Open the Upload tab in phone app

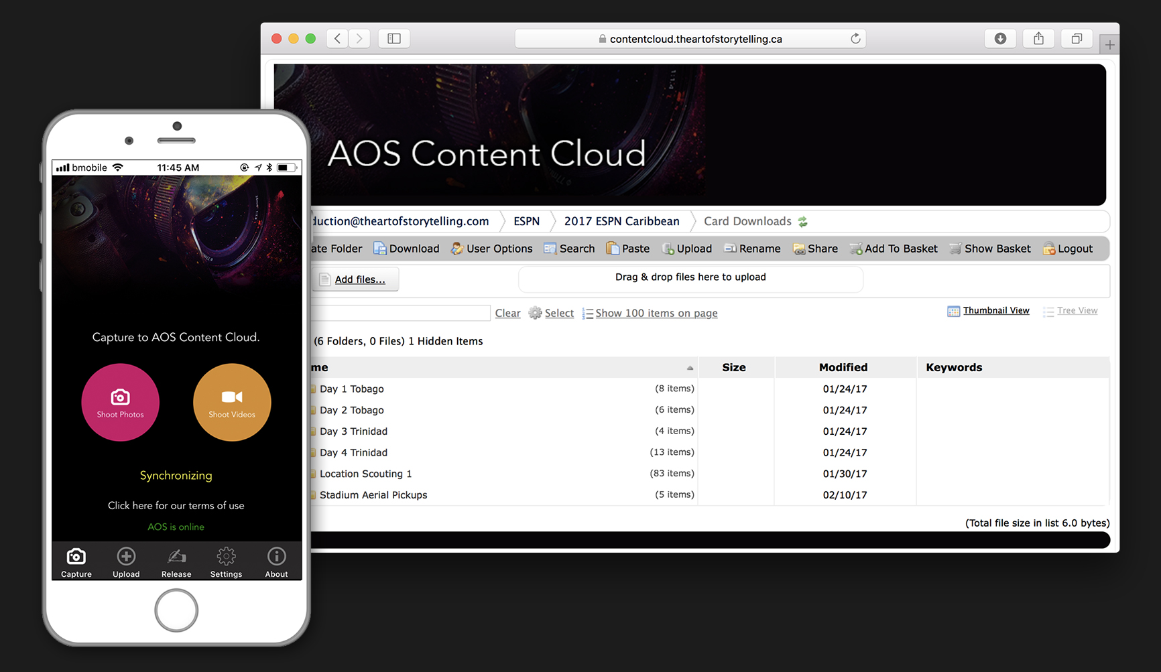pos(126,562)
